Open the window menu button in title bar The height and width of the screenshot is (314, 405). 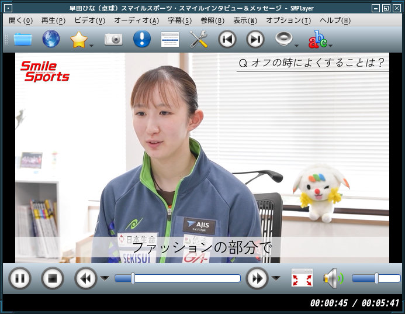pyautogui.click(x=8, y=9)
